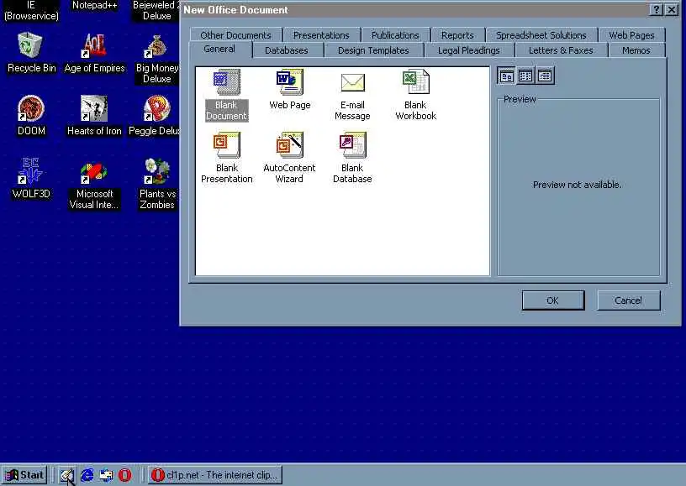
Task: Select the IE (Browservice) desktop label
Action: 31,10
